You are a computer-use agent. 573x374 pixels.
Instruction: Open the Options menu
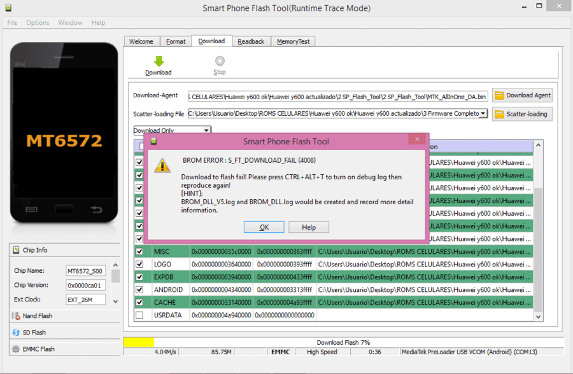38,23
